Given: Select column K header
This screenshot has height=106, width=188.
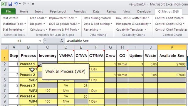Looking at the screenshot, I should click(172, 47).
